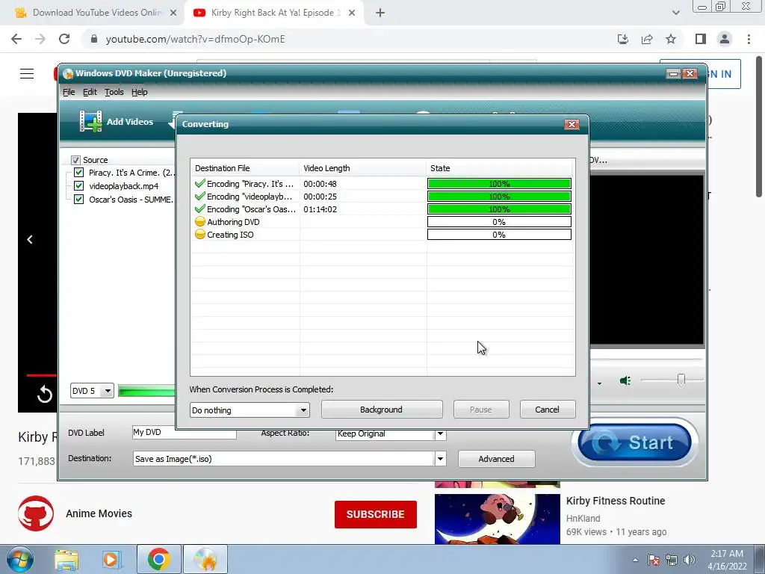Open the DVD 5 disc type dropdown
765x574 pixels.
[92, 390]
